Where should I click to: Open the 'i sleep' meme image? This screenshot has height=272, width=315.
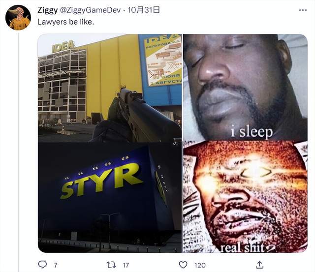(245, 88)
